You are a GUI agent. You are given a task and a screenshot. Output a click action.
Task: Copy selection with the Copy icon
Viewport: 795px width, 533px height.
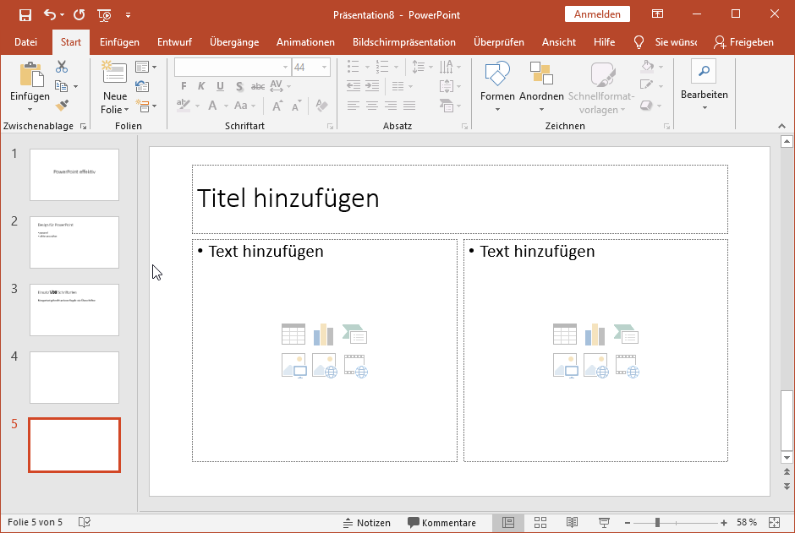(62, 86)
